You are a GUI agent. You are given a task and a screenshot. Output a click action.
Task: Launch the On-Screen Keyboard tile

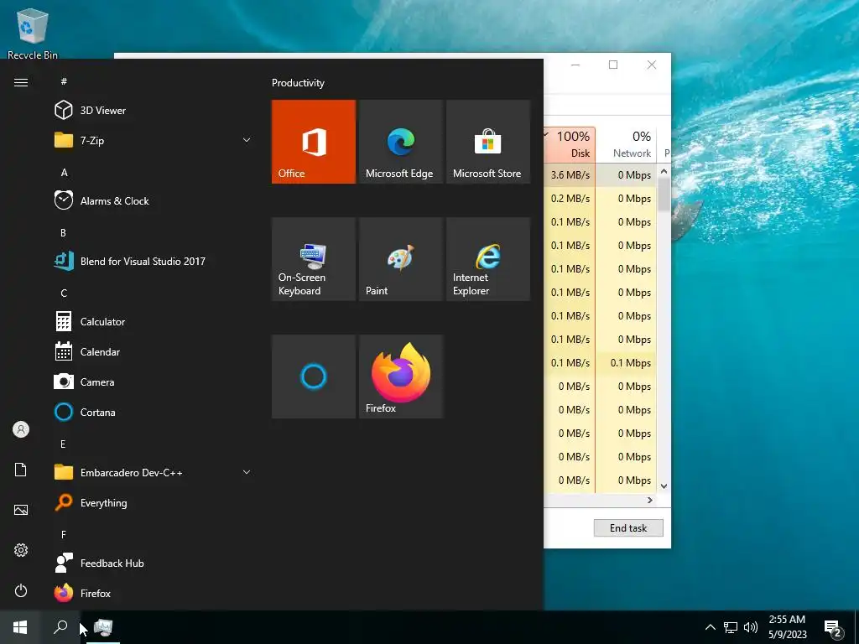[x=314, y=259]
